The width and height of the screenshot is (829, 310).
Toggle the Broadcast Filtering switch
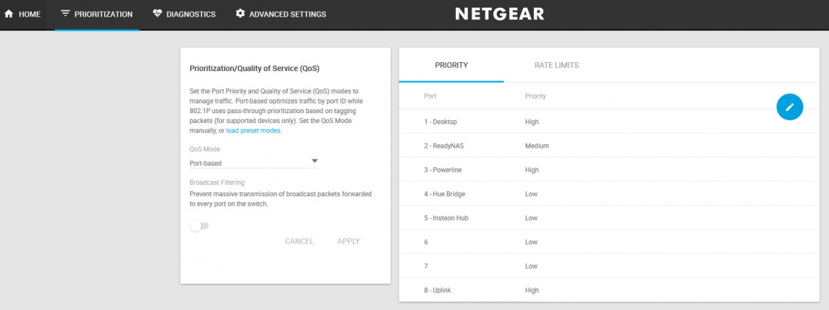pos(199,226)
